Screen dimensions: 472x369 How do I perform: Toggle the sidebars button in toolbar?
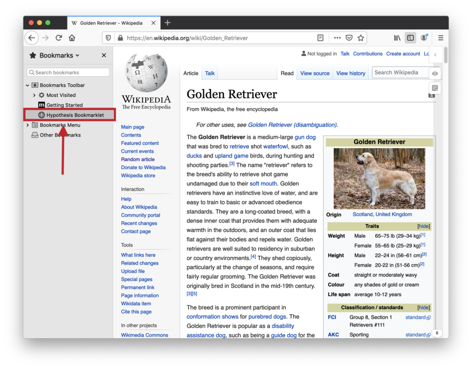(x=410, y=38)
